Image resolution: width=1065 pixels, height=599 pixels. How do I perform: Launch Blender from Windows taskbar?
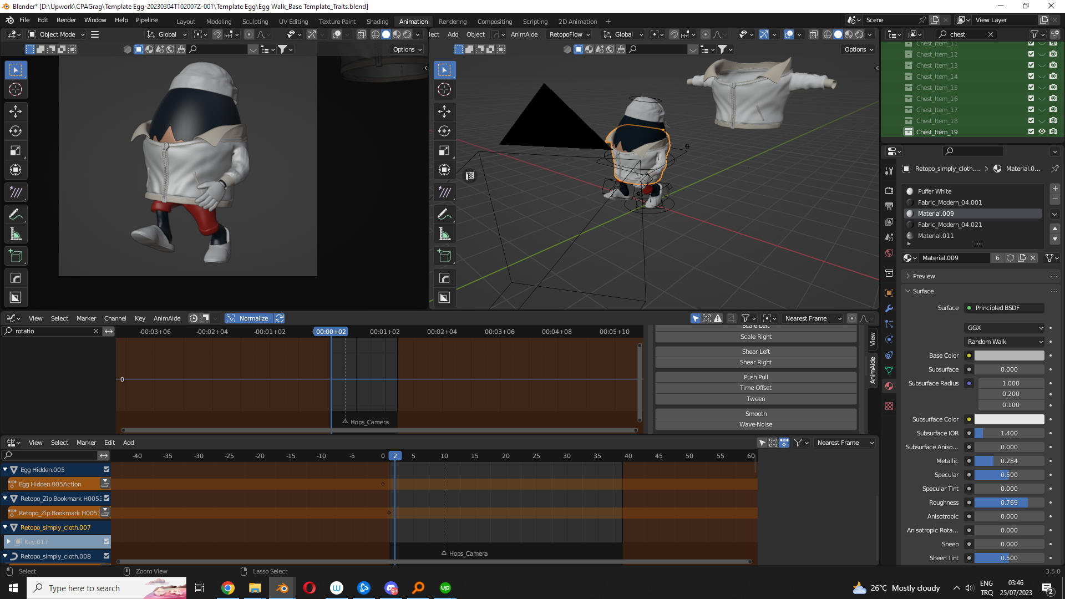tap(282, 588)
